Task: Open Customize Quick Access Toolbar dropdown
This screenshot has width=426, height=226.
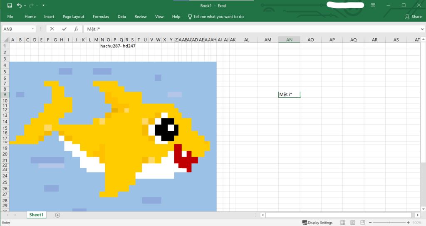Action: 43,5
